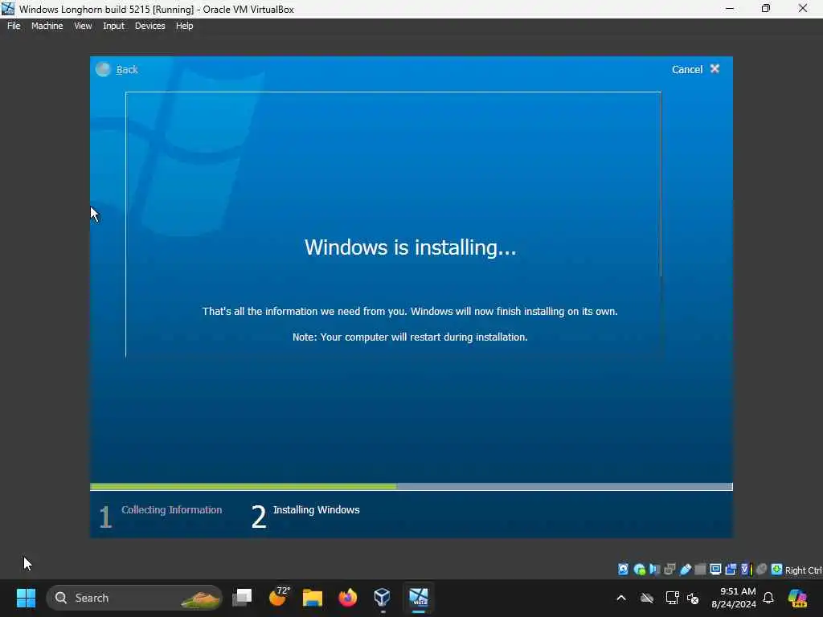Screen dimensions: 823x617
Task: Show hidden tray icons with the chevron
Action: [x=621, y=598]
